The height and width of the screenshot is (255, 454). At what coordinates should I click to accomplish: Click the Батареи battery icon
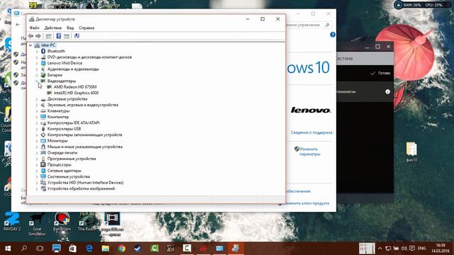(x=43, y=75)
